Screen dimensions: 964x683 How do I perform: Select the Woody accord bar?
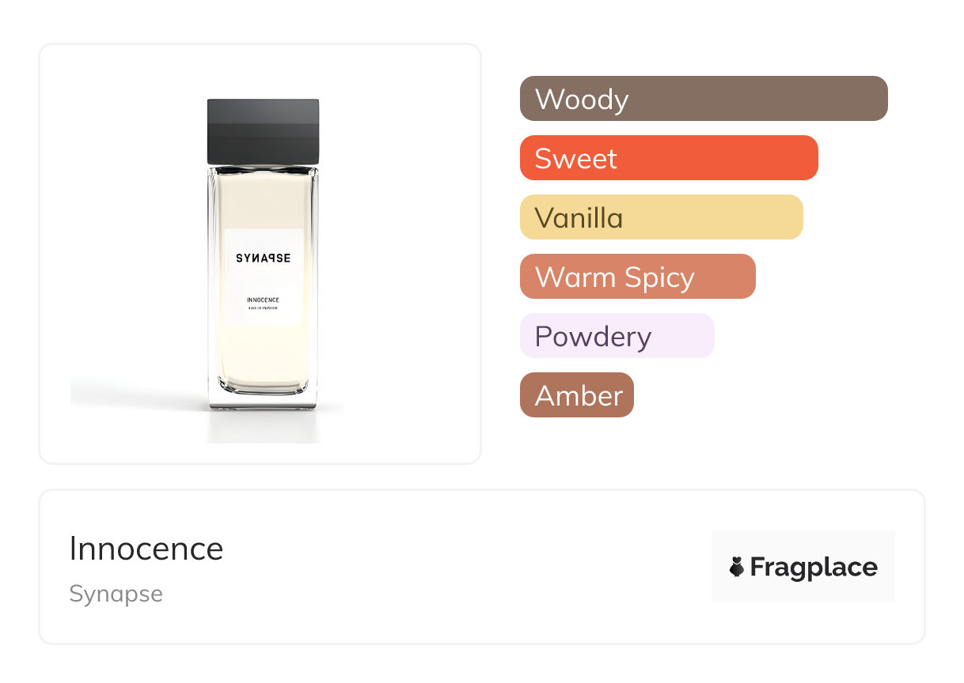(703, 99)
